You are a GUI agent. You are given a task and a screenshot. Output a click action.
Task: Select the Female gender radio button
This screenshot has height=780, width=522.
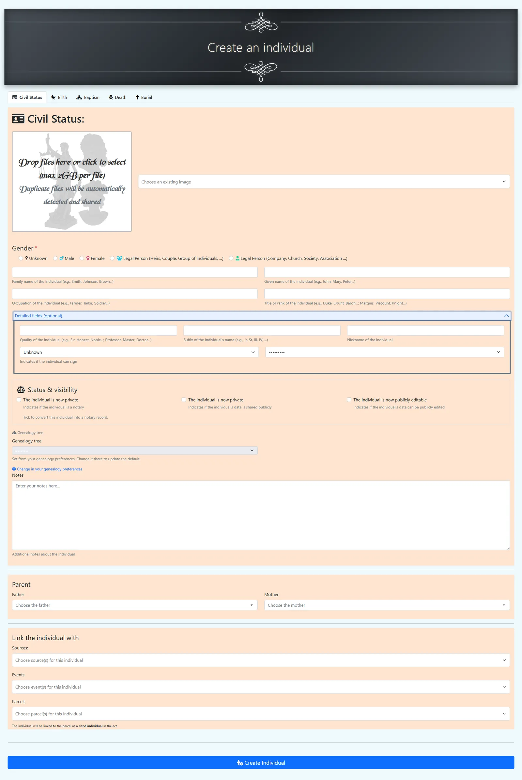[82, 258]
